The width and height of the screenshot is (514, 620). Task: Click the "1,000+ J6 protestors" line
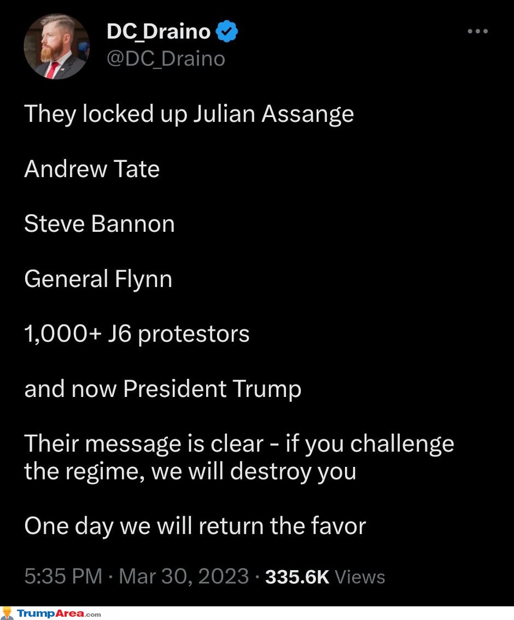[137, 335]
